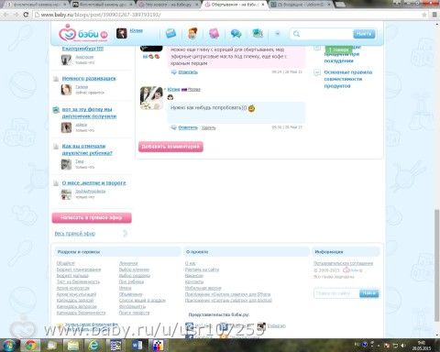This screenshot has width=440, height=352.
Task: Open the mail envelope icon in header
Action: pos(171,33)
